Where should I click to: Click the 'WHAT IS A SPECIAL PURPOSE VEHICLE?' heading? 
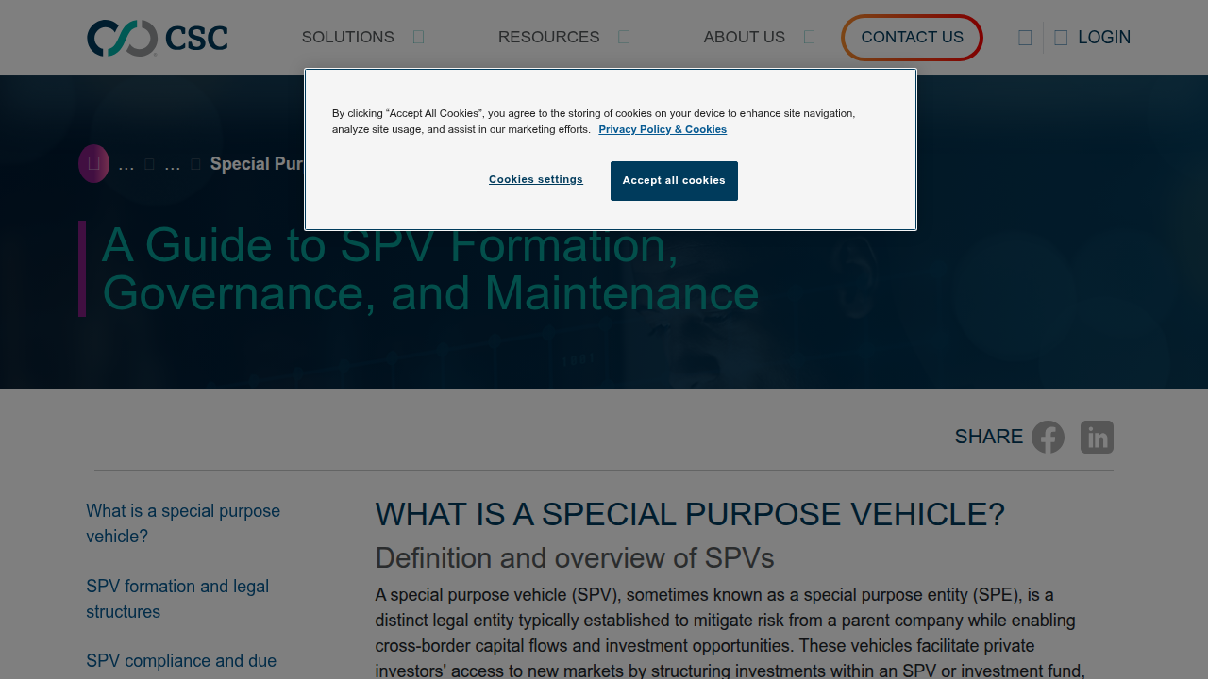[x=690, y=515]
